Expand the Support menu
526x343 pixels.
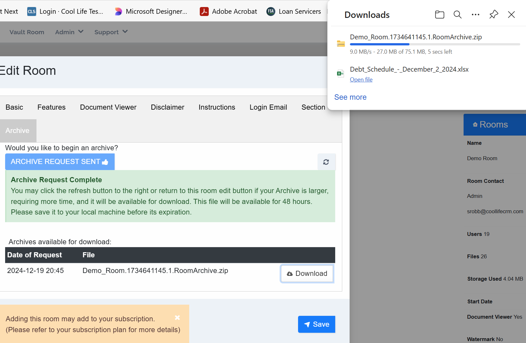click(x=111, y=32)
